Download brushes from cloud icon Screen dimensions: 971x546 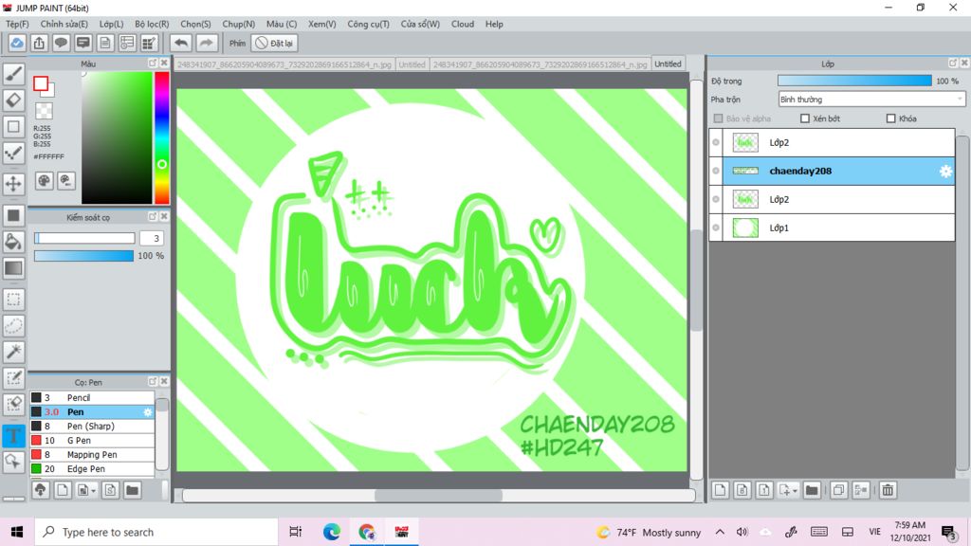point(40,490)
